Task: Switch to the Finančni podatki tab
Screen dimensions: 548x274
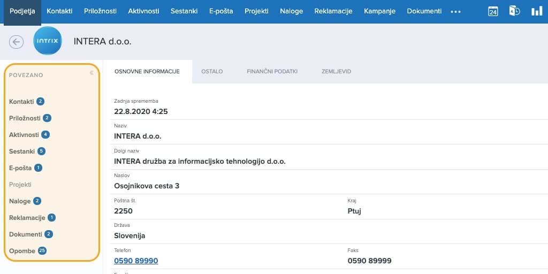Action: 272,72
